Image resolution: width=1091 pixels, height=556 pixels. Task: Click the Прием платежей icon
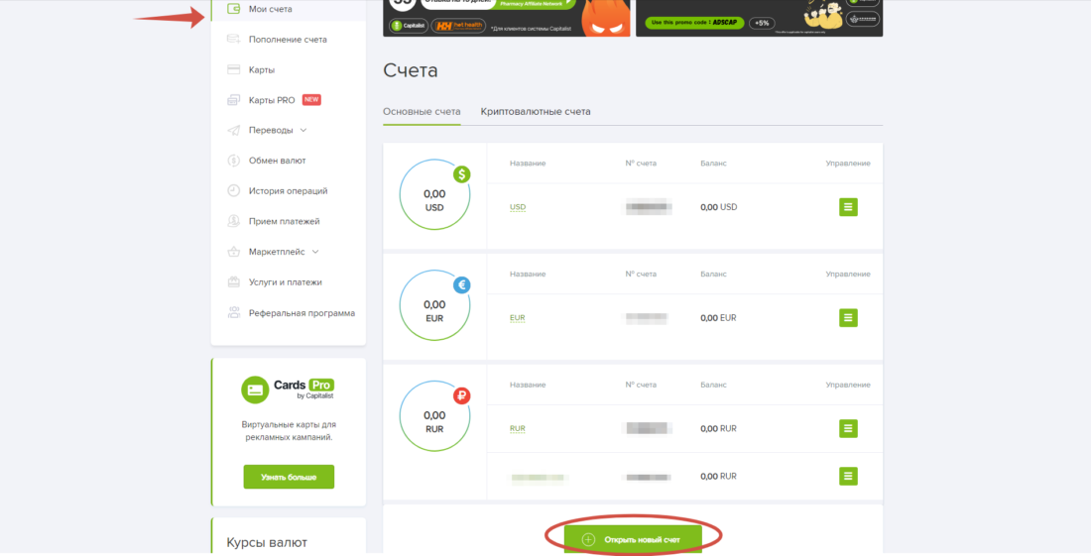[x=234, y=221]
